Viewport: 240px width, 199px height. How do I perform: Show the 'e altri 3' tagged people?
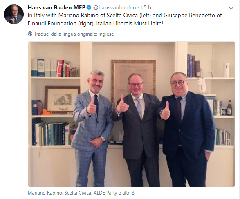[126, 193]
